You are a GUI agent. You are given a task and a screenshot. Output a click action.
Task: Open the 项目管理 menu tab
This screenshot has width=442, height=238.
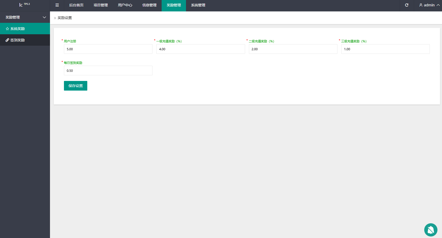[101, 5]
